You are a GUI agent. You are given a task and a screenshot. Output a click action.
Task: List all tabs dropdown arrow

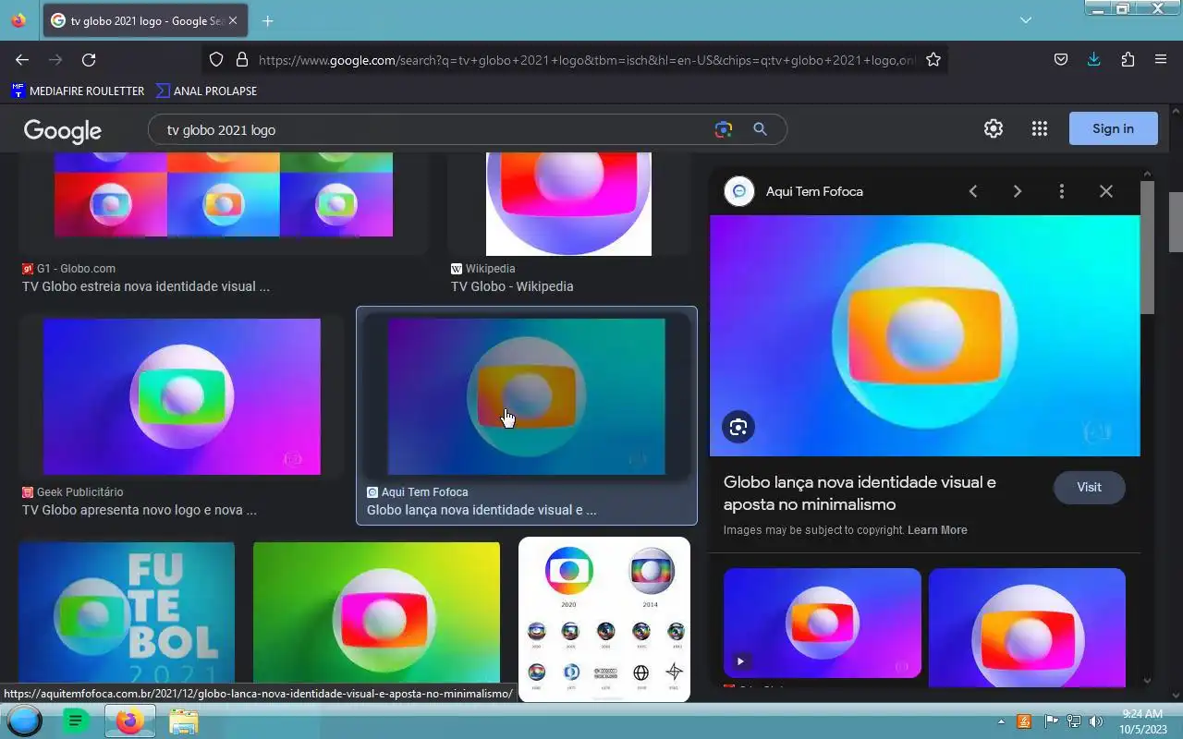point(1026,20)
